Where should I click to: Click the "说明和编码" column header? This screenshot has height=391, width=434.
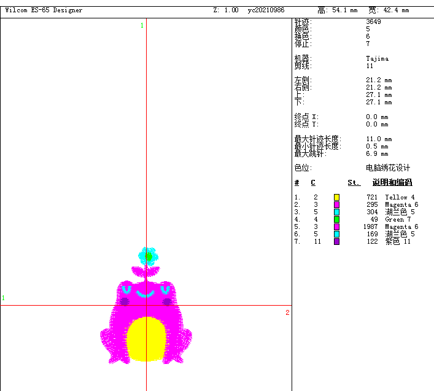pyautogui.click(x=392, y=183)
